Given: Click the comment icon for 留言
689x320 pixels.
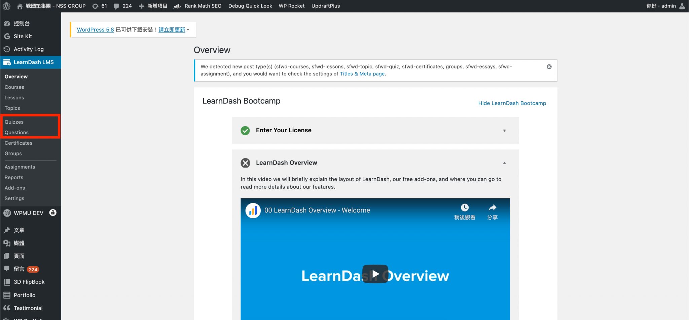Looking at the screenshot, I should click(7, 269).
